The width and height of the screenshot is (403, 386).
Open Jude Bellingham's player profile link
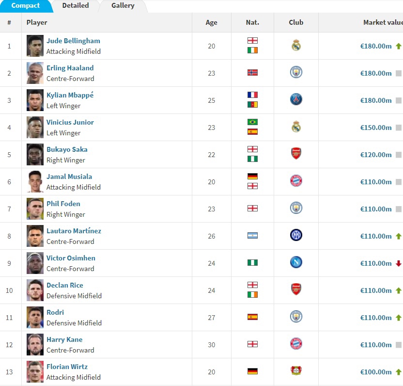(x=73, y=41)
